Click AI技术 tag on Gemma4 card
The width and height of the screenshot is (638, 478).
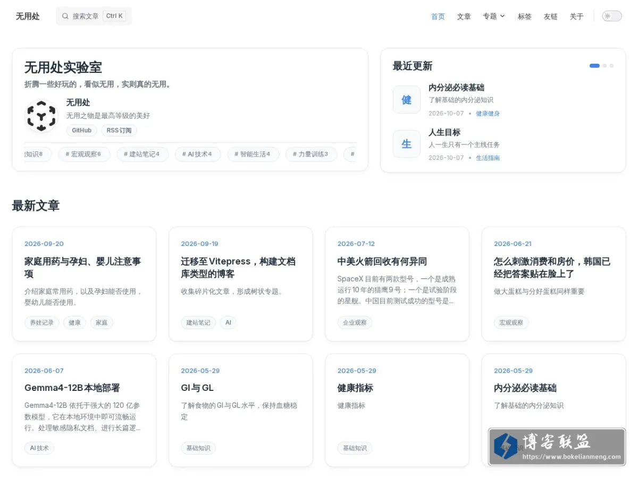39,448
